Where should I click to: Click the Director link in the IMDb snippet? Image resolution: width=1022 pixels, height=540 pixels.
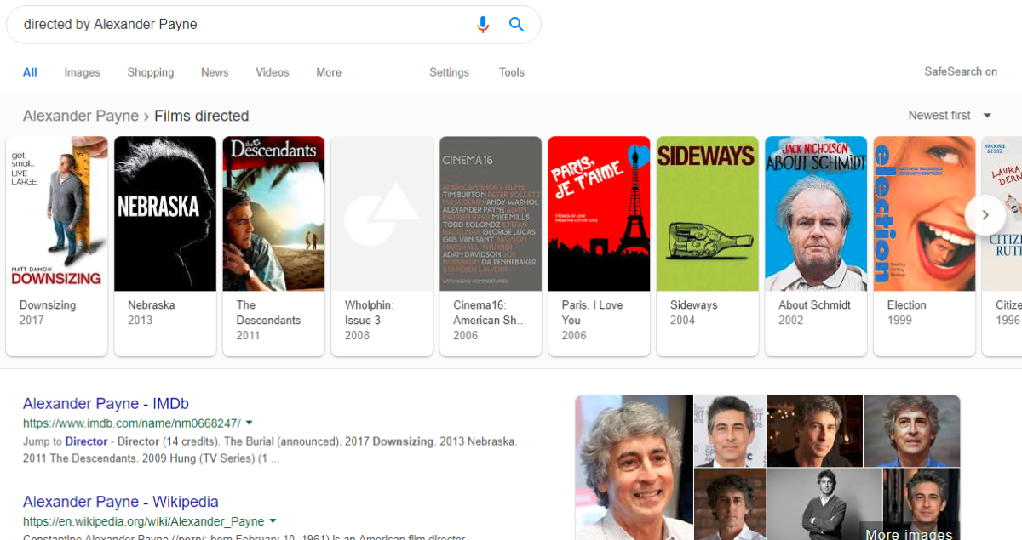point(87,442)
